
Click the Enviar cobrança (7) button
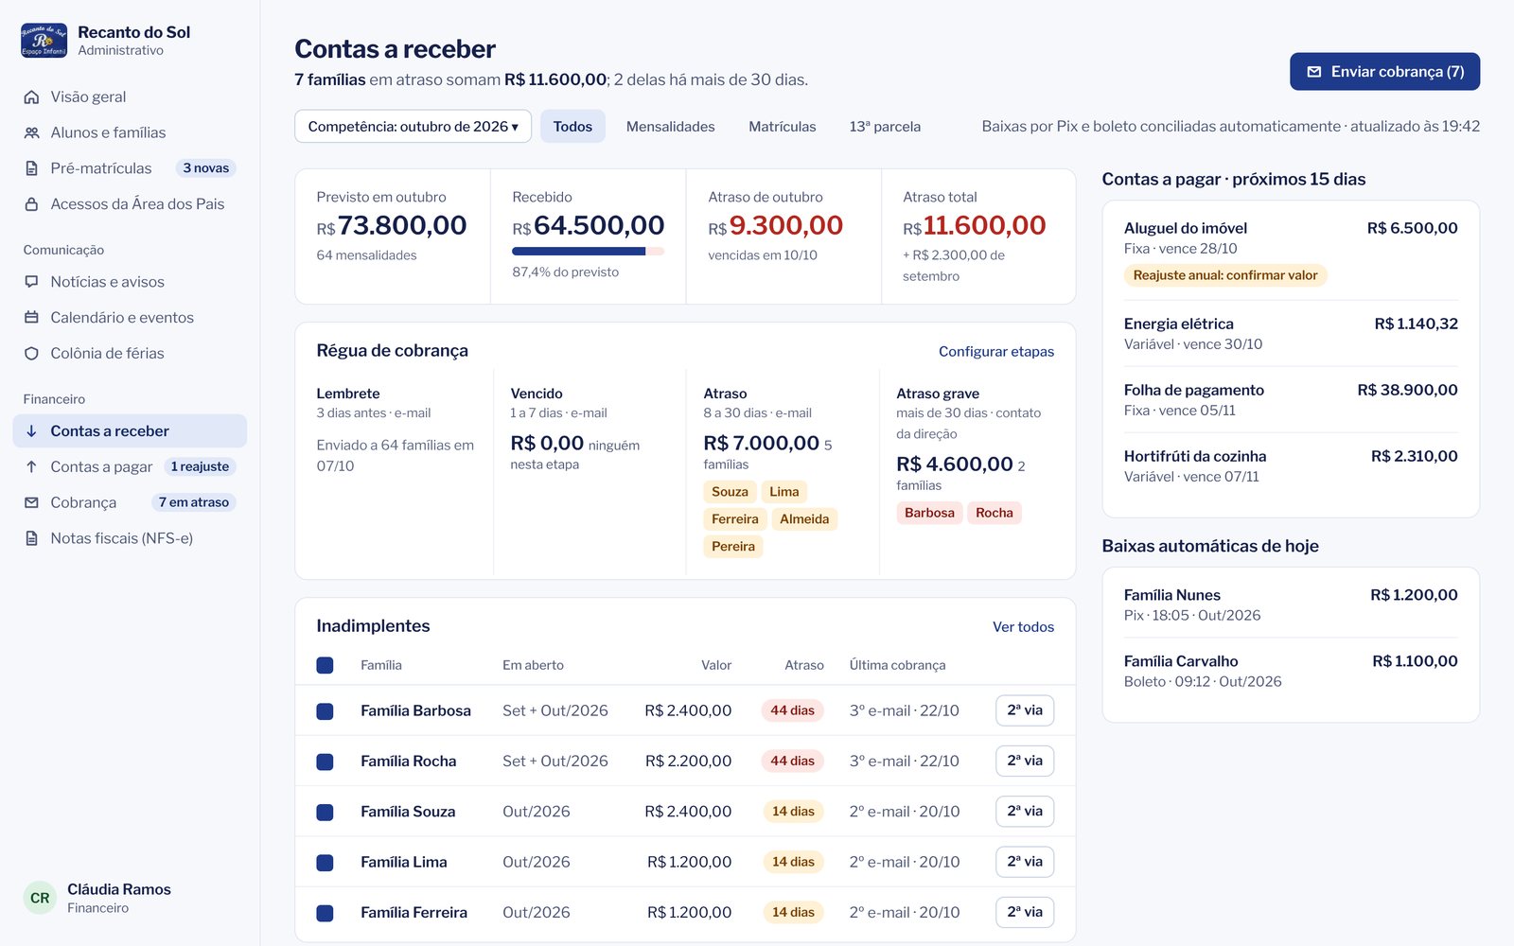click(x=1384, y=72)
